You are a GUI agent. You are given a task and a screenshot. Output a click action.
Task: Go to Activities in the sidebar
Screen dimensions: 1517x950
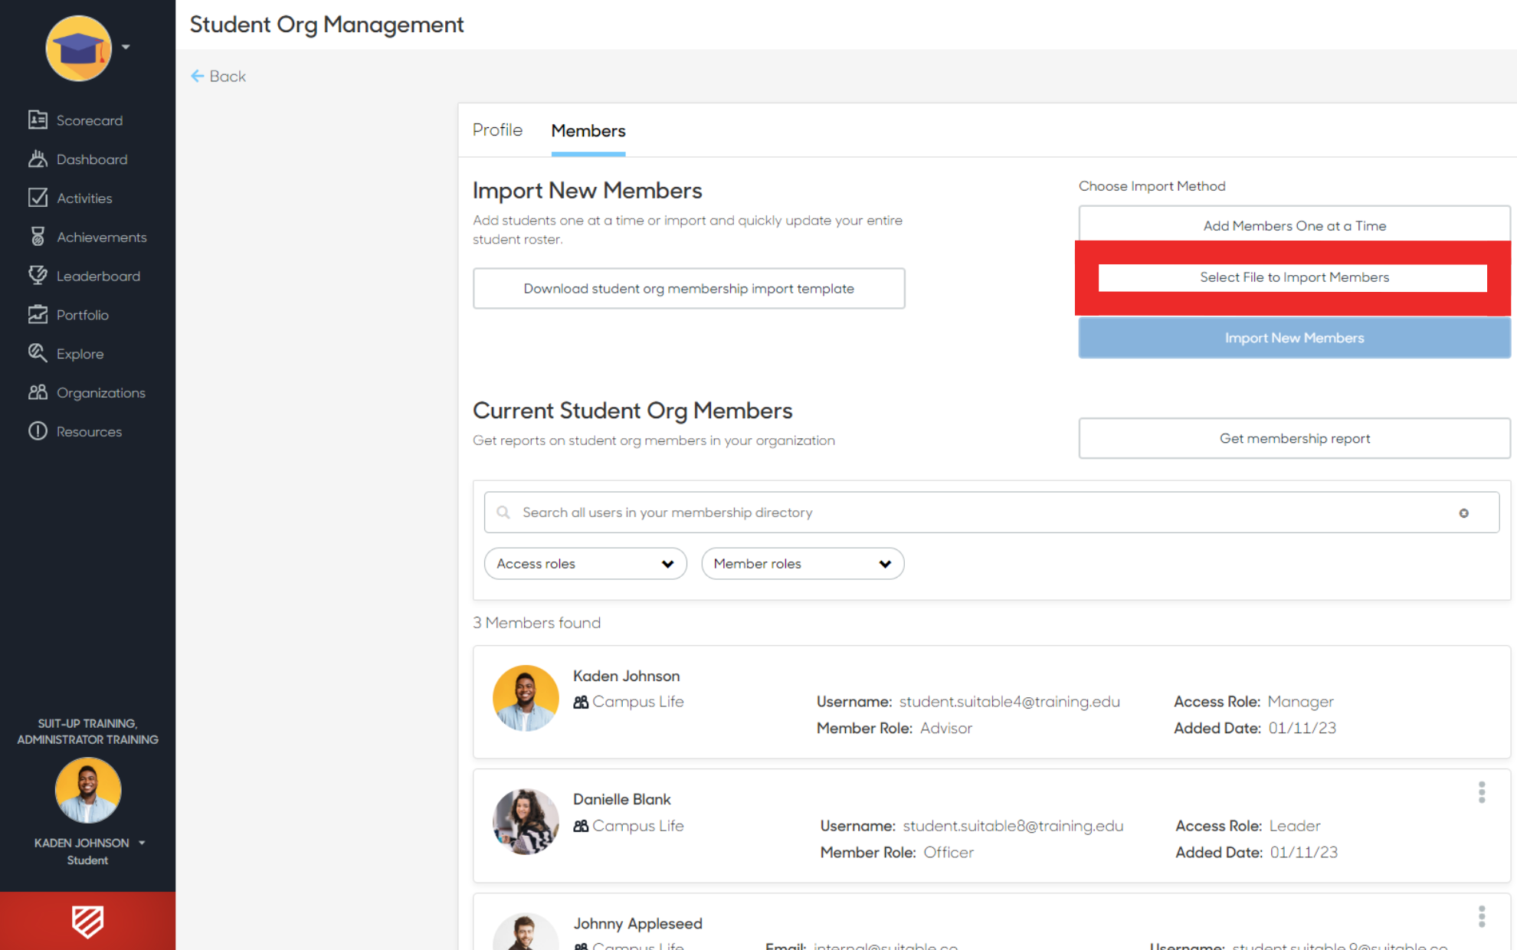coord(70,198)
